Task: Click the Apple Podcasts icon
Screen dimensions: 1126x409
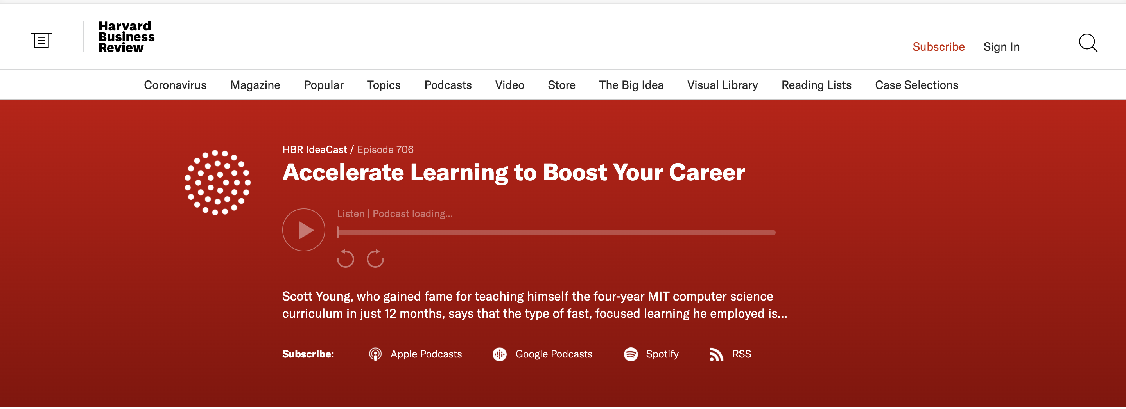Action: (x=375, y=354)
